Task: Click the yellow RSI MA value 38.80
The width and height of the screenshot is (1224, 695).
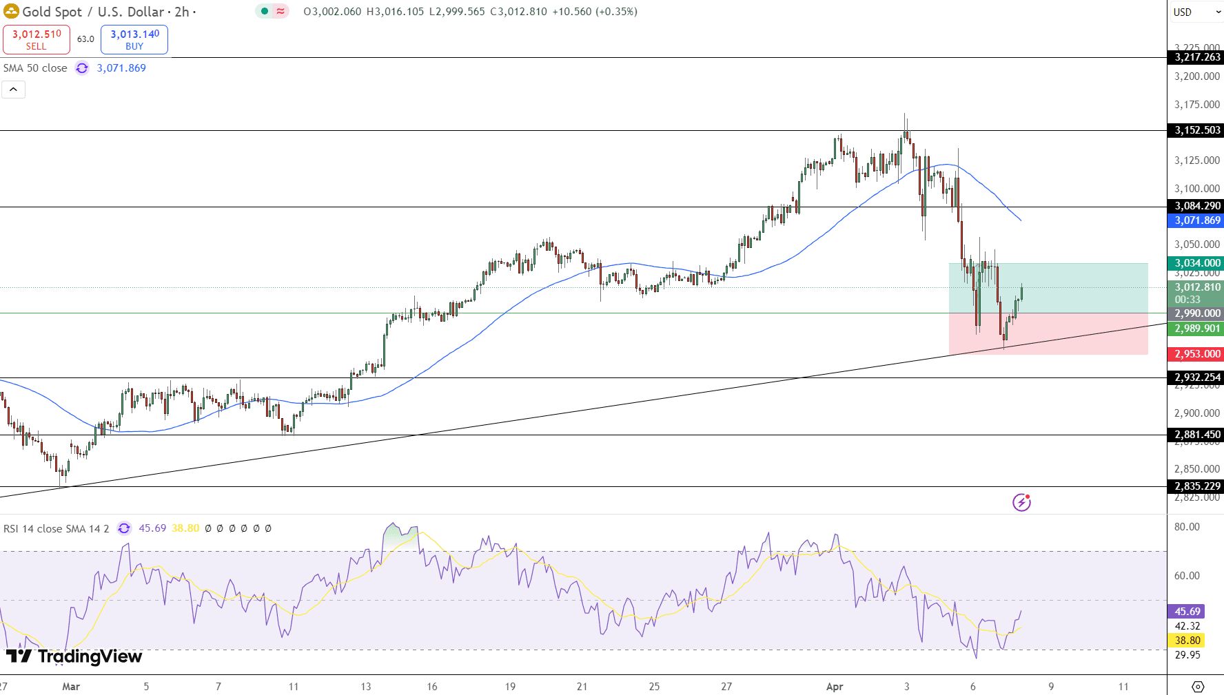Action: coord(185,528)
